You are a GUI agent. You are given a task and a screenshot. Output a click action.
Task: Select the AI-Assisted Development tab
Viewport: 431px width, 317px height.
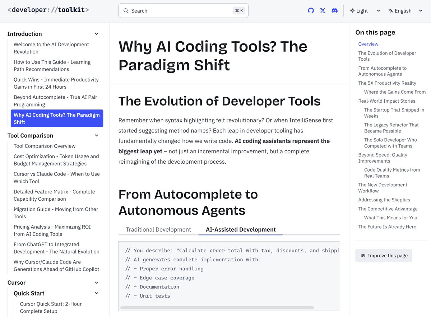(241, 229)
